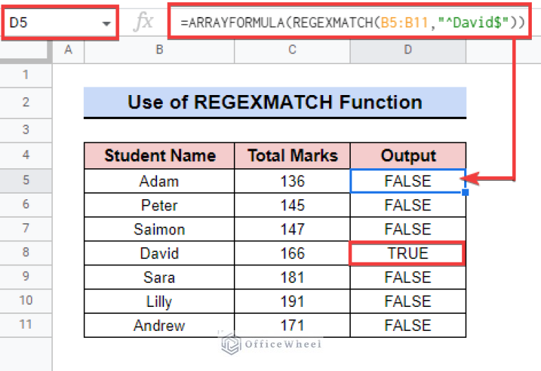Select the cell containing TRUE

408,253
